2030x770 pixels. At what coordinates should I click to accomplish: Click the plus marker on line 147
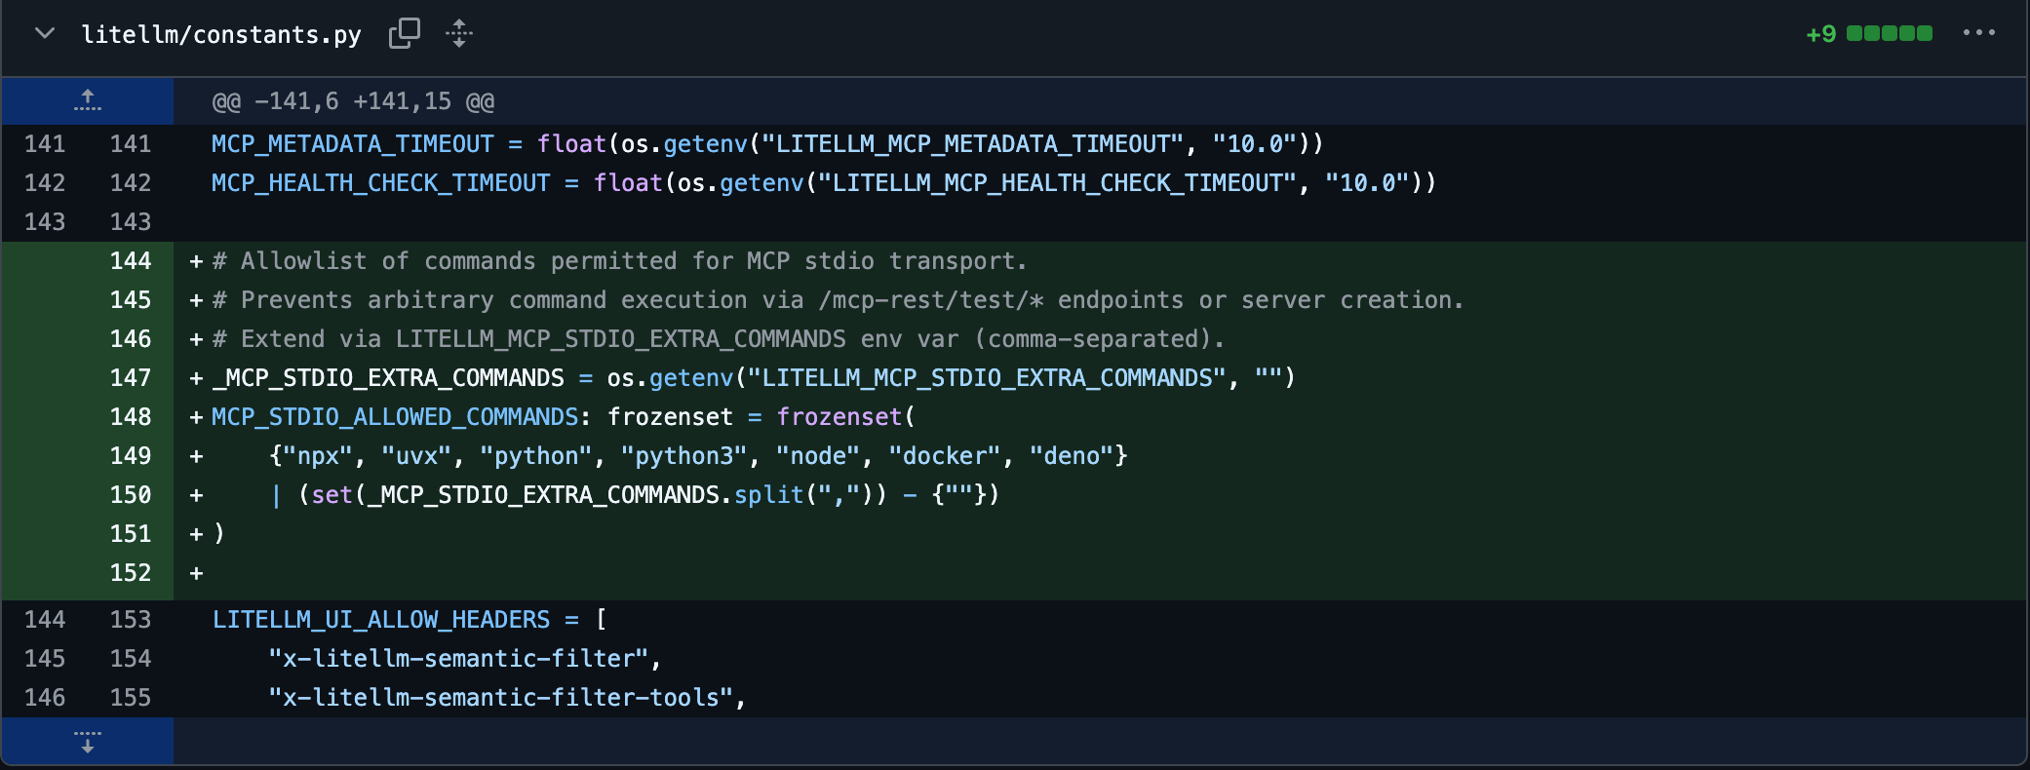(196, 378)
